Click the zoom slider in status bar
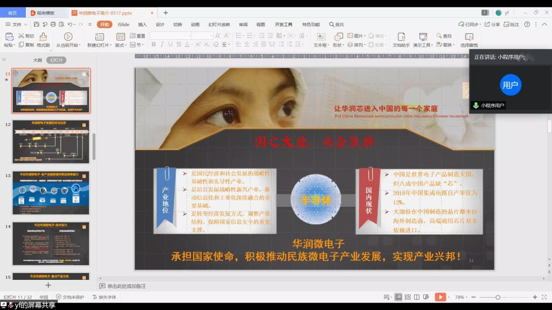The width and height of the screenshot is (552, 310). pos(498,297)
